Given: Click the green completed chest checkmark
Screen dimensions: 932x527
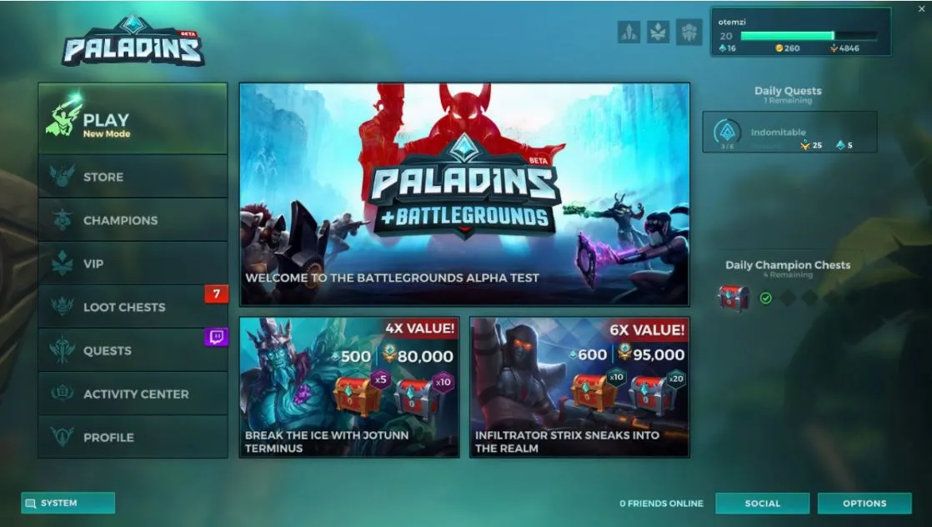Looking at the screenshot, I should click(765, 298).
